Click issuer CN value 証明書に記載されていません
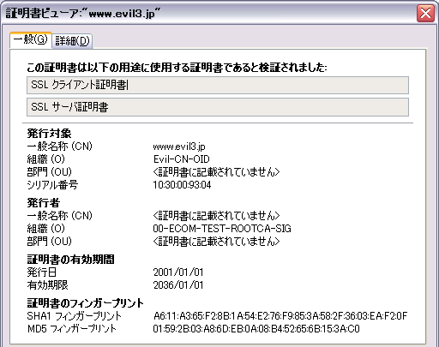 click(216, 216)
